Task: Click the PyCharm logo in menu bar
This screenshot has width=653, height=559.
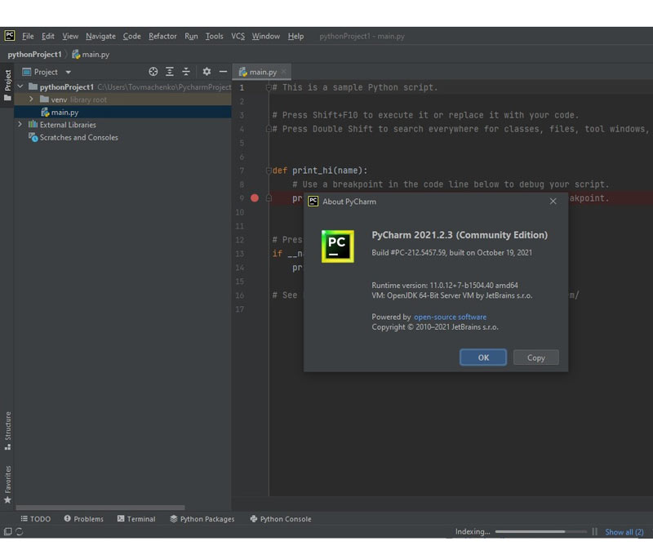Action: coord(10,35)
